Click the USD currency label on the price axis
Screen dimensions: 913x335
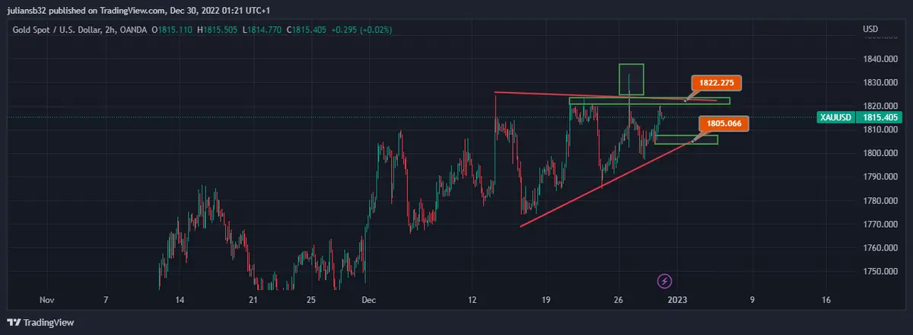pyautogui.click(x=870, y=30)
